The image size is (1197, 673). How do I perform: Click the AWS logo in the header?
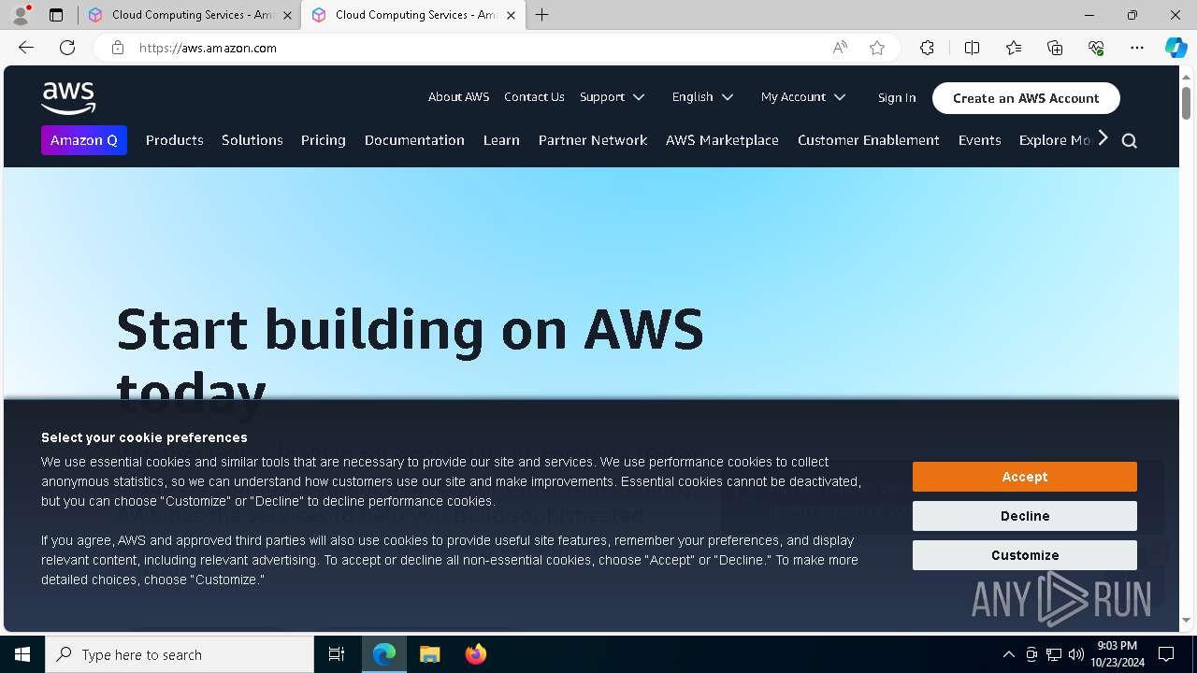68,98
